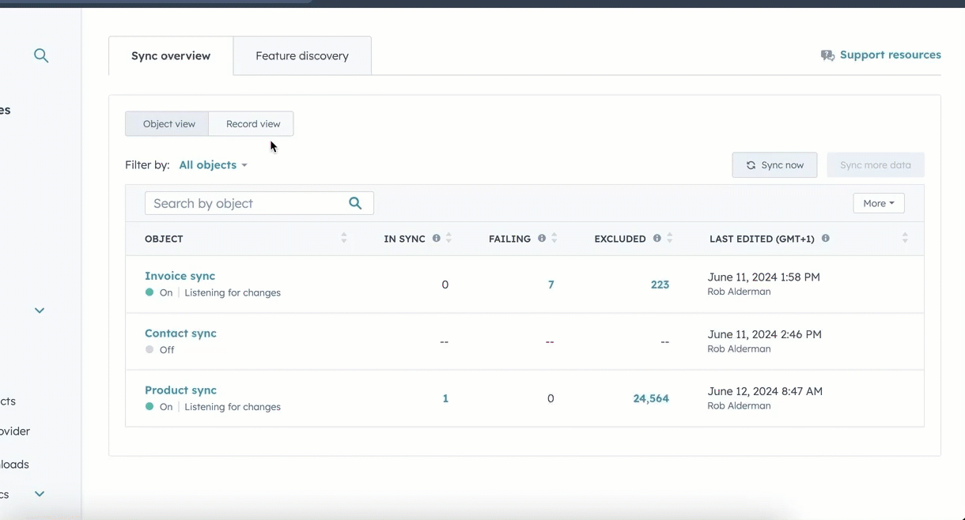Click the Off status under Contact sync
965x520 pixels.
[167, 349]
